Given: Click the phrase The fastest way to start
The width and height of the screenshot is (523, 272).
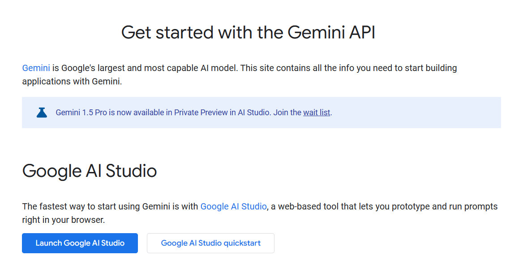Looking at the screenshot, I should [70, 207].
